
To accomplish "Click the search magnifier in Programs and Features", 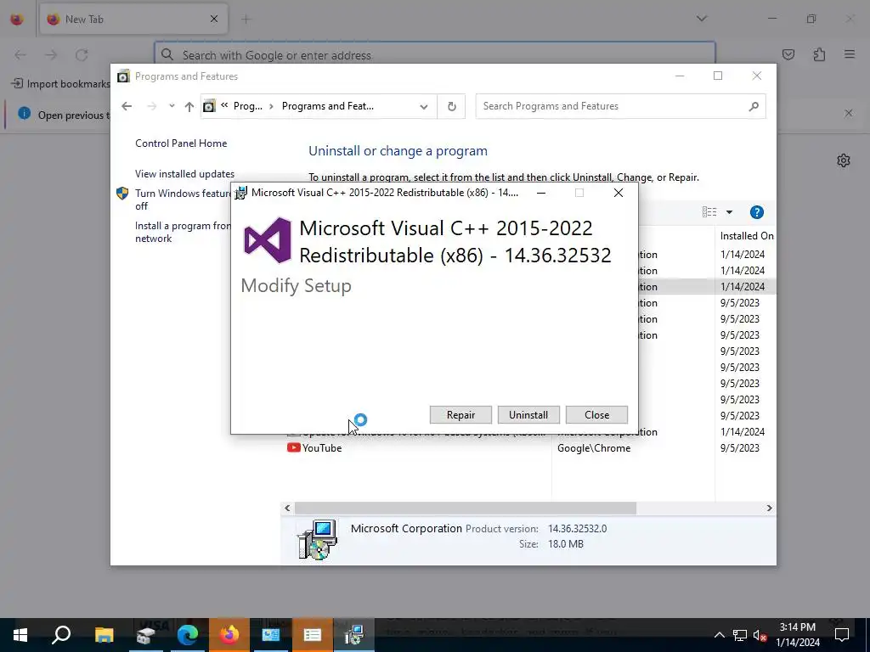I will [754, 106].
